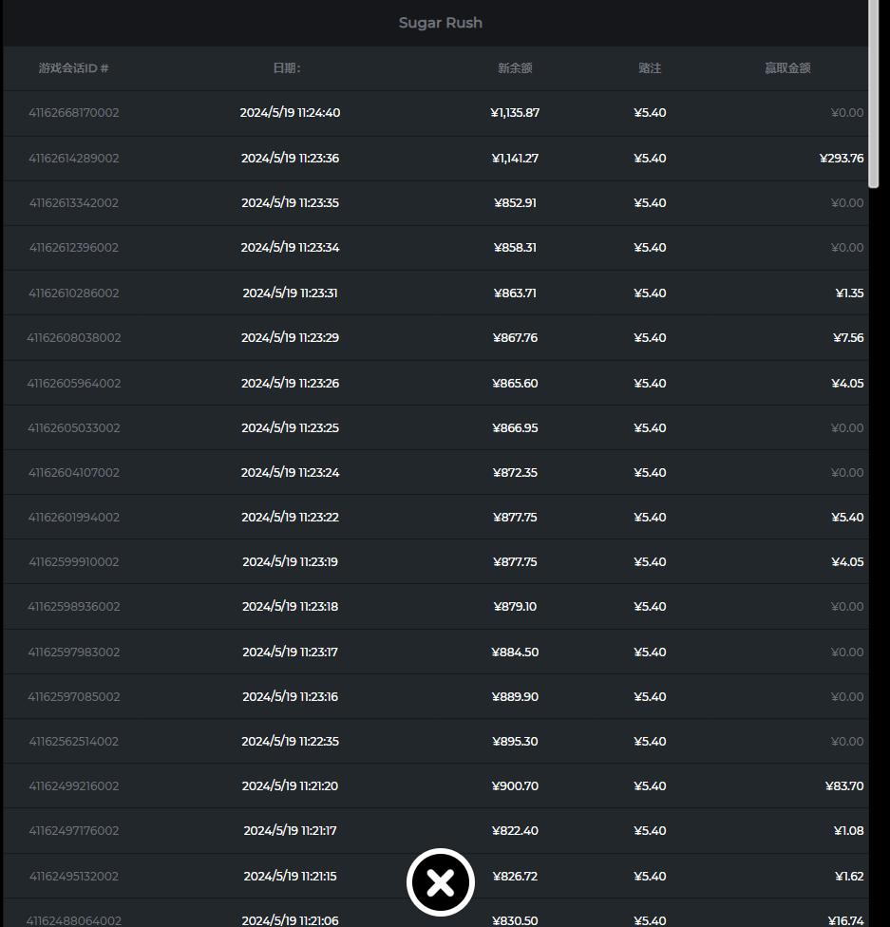This screenshot has width=890, height=927.
Task: Click the 游戏会话ID # column header
Action: [x=74, y=68]
